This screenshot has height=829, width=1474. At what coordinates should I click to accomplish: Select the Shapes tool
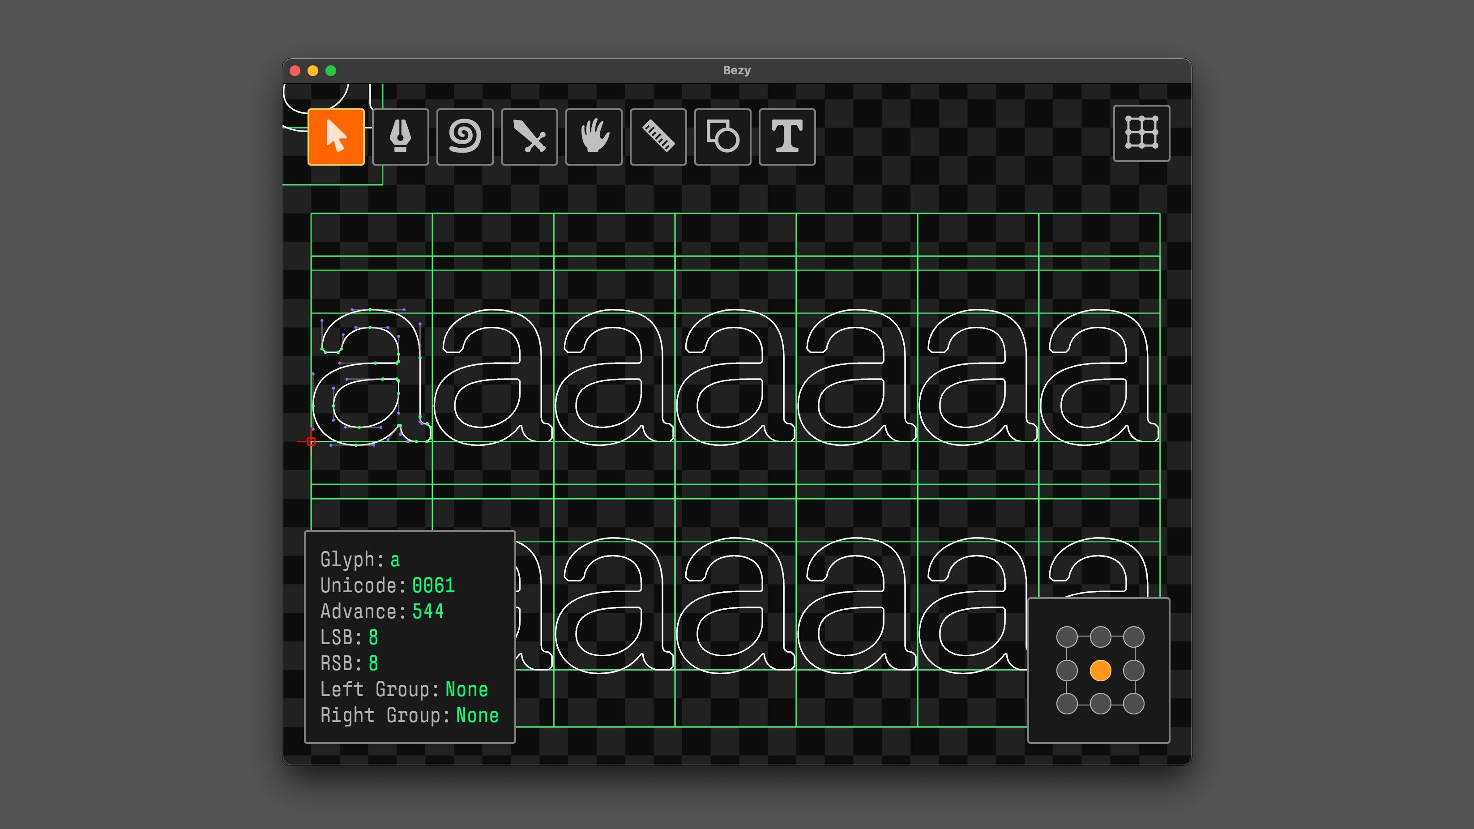[x=723, y=137]
